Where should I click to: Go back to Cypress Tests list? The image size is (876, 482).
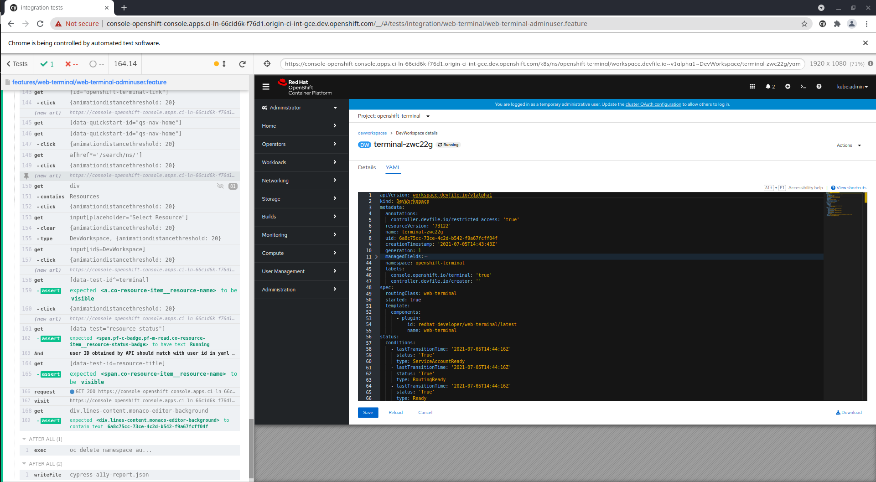pos(17,64)
